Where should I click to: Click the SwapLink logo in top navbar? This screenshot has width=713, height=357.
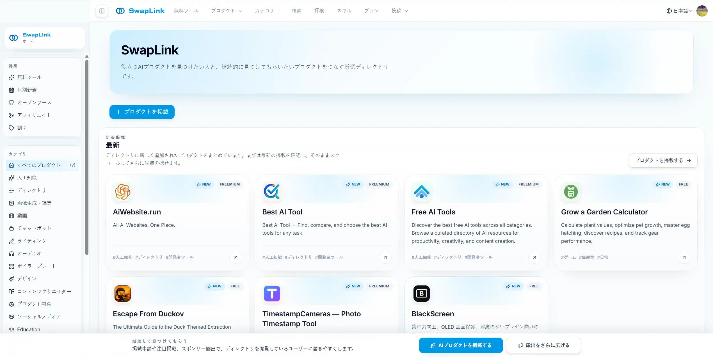click(140, 11)
